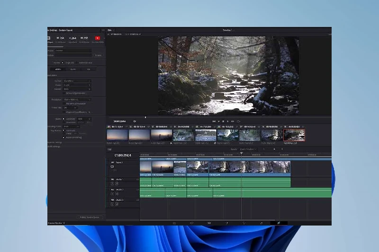The width and height of the screenshot is (379, 252).
Task: Click Add to Render Queue button
Action: tap(90, 217)
